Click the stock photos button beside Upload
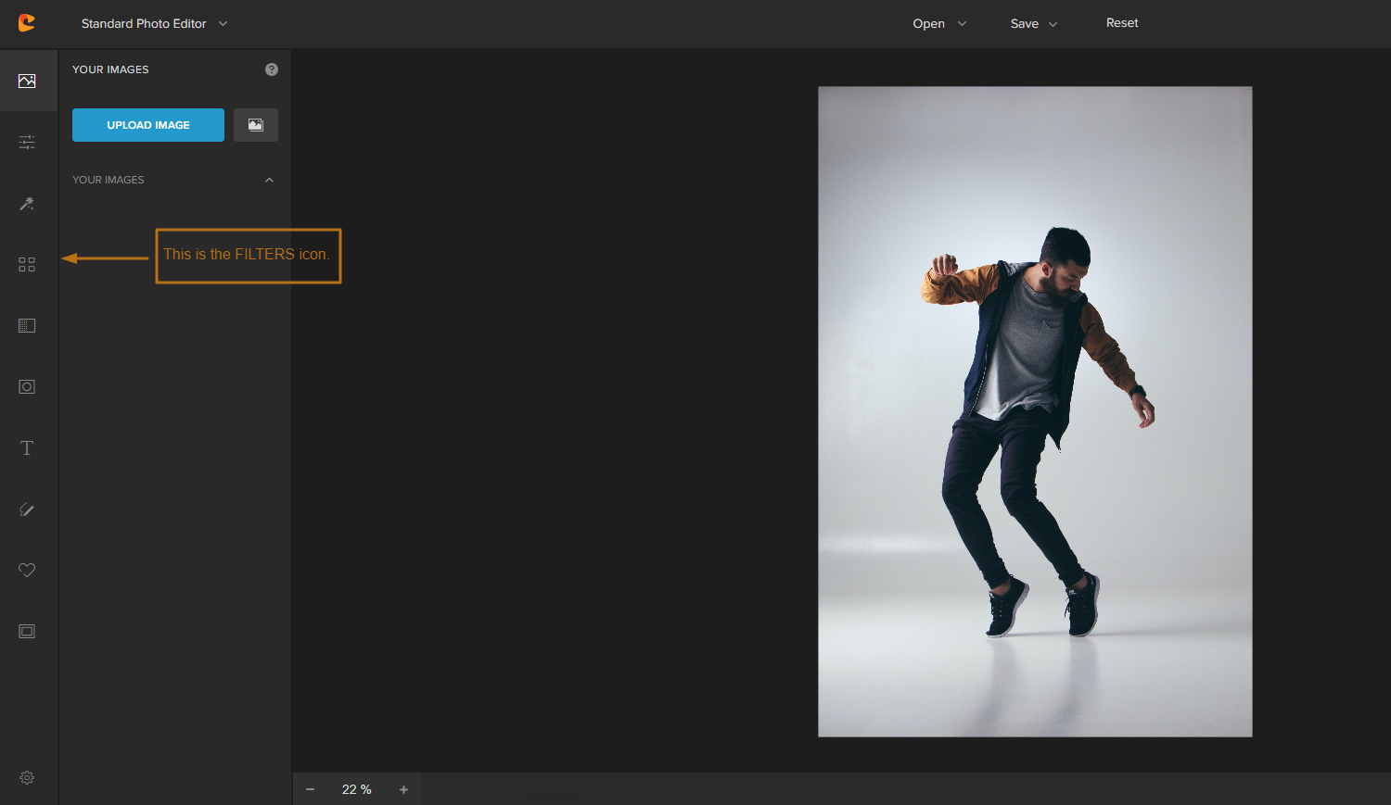This screenshot has width=1391, height=805. click(256, 125)
